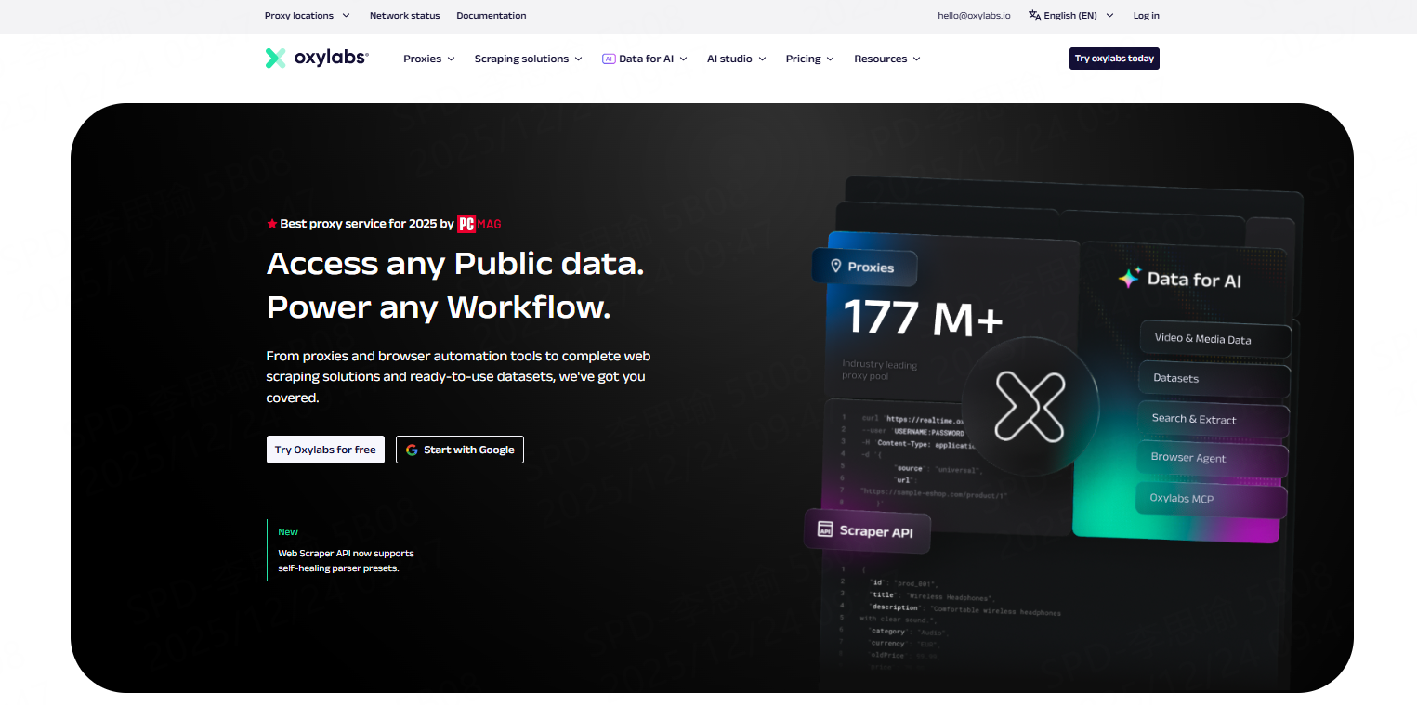Click the Oxylabs X logo icon
The height and width of the screenshot is (705, 1417).
275,59
